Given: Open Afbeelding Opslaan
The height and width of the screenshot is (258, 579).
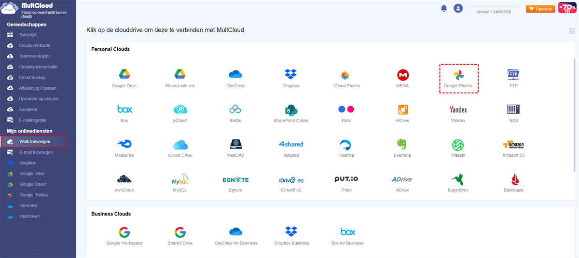Looking at the screenshot, I should 38,88.
